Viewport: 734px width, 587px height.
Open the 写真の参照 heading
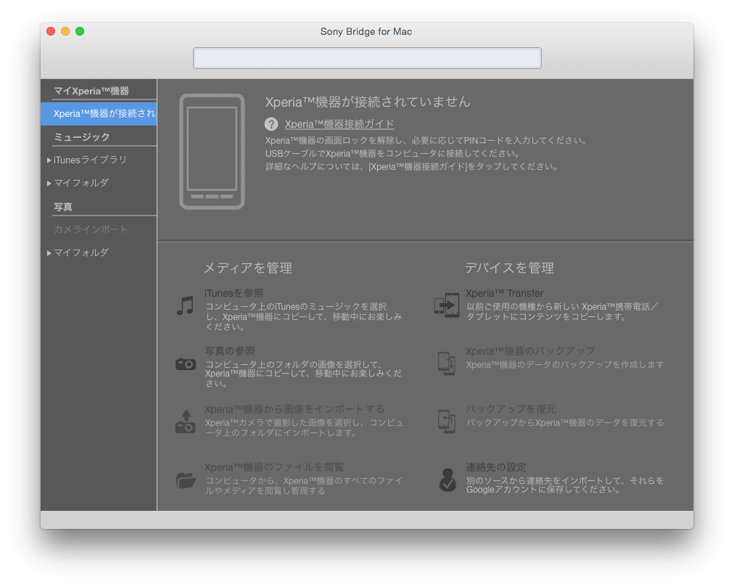pyautogui.click(x=229, y=351)
